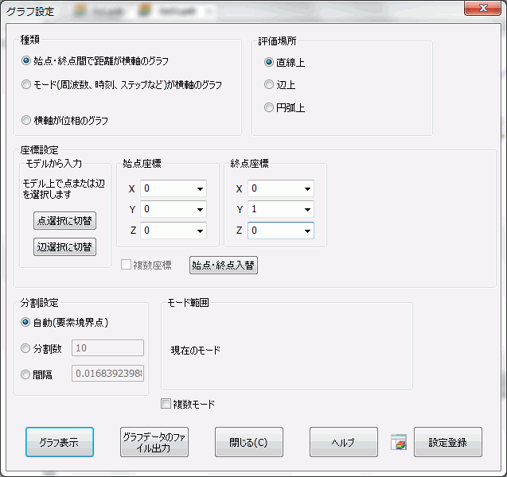507x477 pixels.
Task: Click 始点・終点入替 to swap points
Action: tap(223, 266)
